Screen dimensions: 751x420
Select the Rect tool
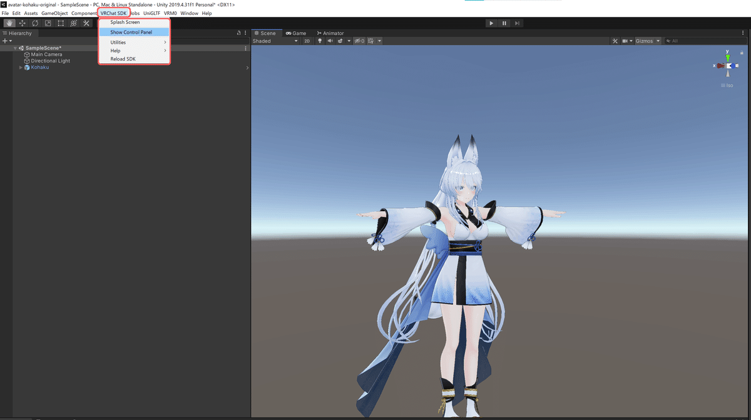tap(61, 23)
